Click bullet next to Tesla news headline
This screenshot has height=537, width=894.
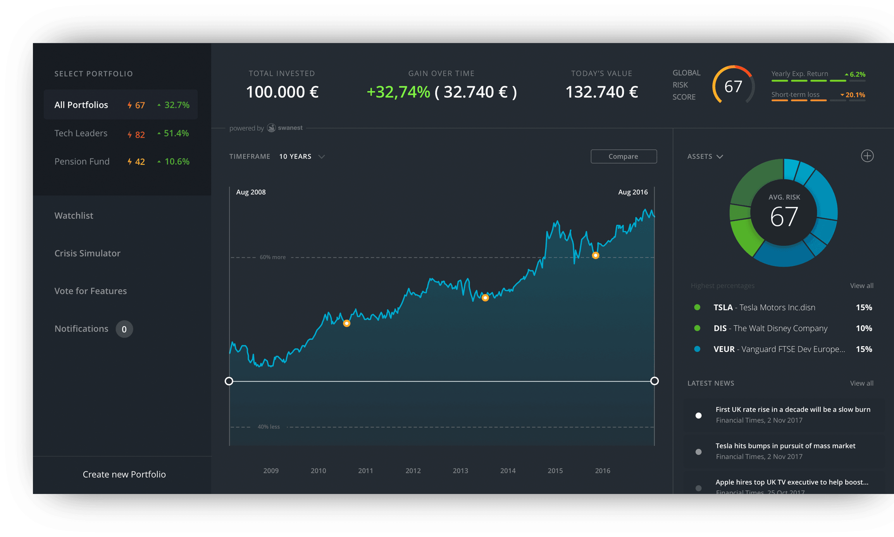point(698,452)
